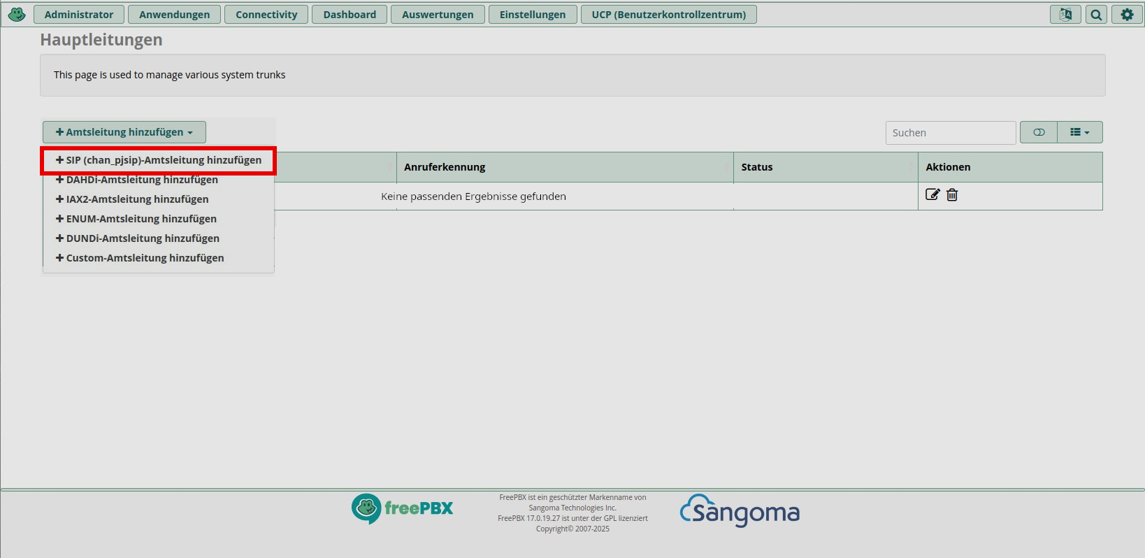This screenshot has width=1145, height=558.
Task: Click the magnifier search icon
Action: (1096, 15)
